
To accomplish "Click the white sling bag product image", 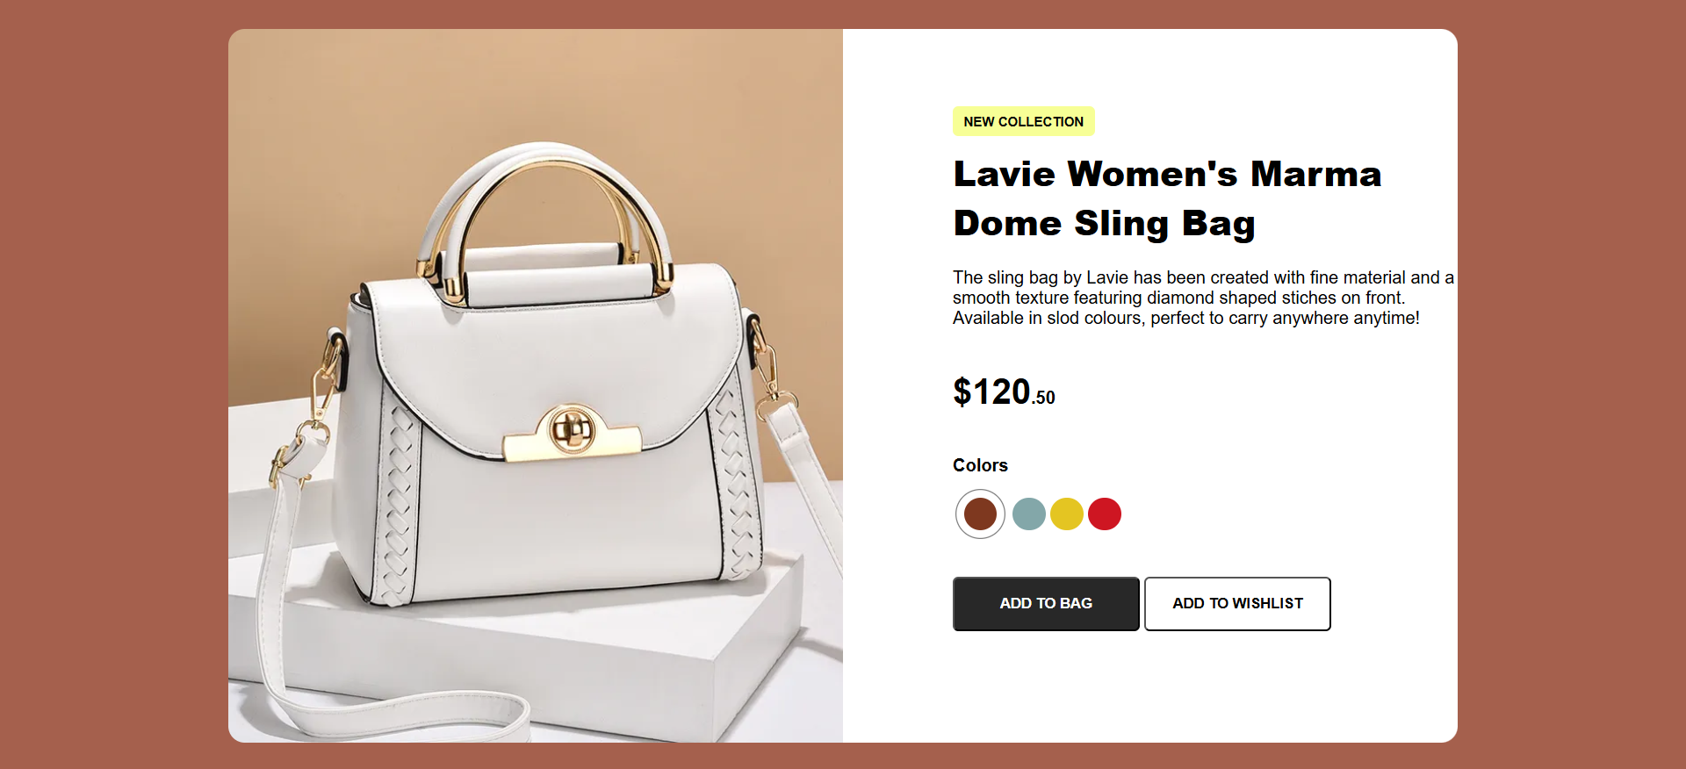I will coord(536,385).
